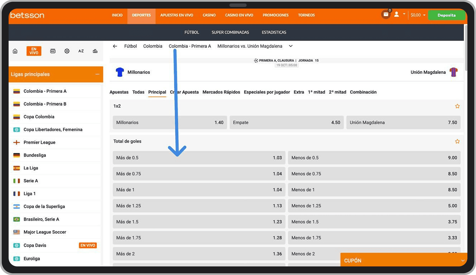476x275 pixels.
Task: Select Más de 0.5 at 1.03
Action: pyautogui.click(x=199, y=158)
